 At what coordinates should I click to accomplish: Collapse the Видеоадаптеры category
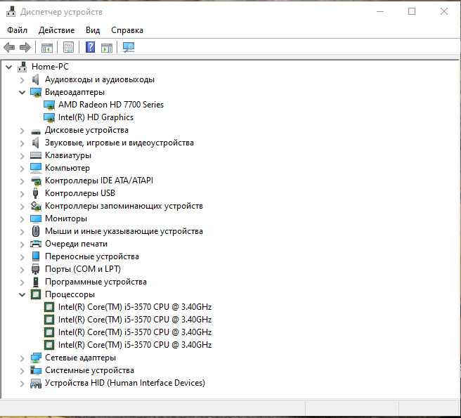[x=22, y=92]
